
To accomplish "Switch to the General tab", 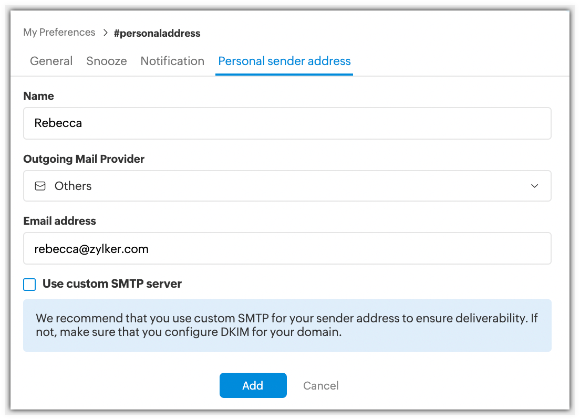I will click(x=51, y=61).
